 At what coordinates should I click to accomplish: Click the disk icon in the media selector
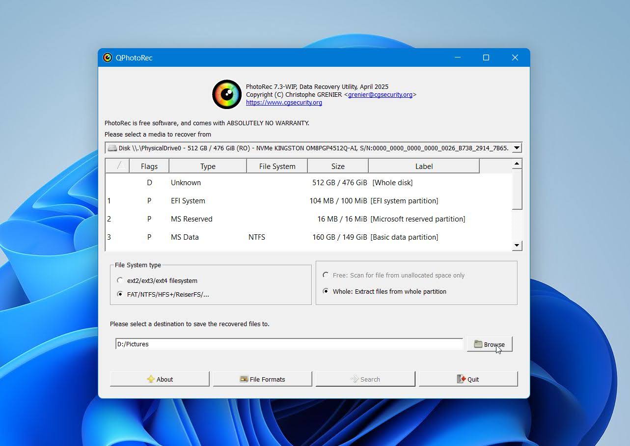[x=112, y=147]
